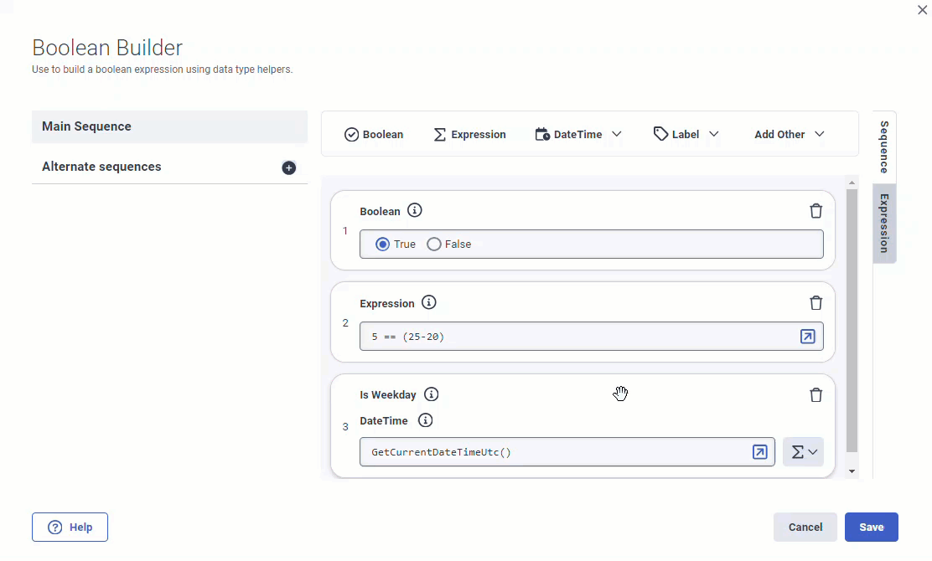The image size is (932, 561).
Task: Select the True radio button
Action: click(383, 244)
